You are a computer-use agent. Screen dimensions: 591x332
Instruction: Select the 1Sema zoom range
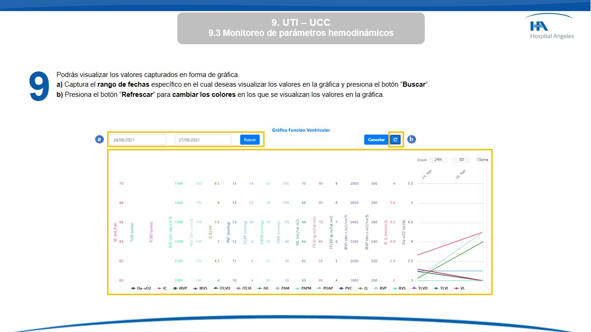tap(482, 160)
